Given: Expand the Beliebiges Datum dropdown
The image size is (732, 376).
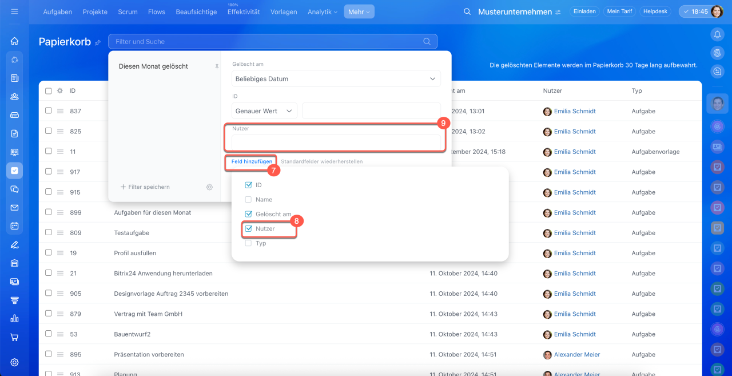Looking at the screenshot, I should (336, 79).
